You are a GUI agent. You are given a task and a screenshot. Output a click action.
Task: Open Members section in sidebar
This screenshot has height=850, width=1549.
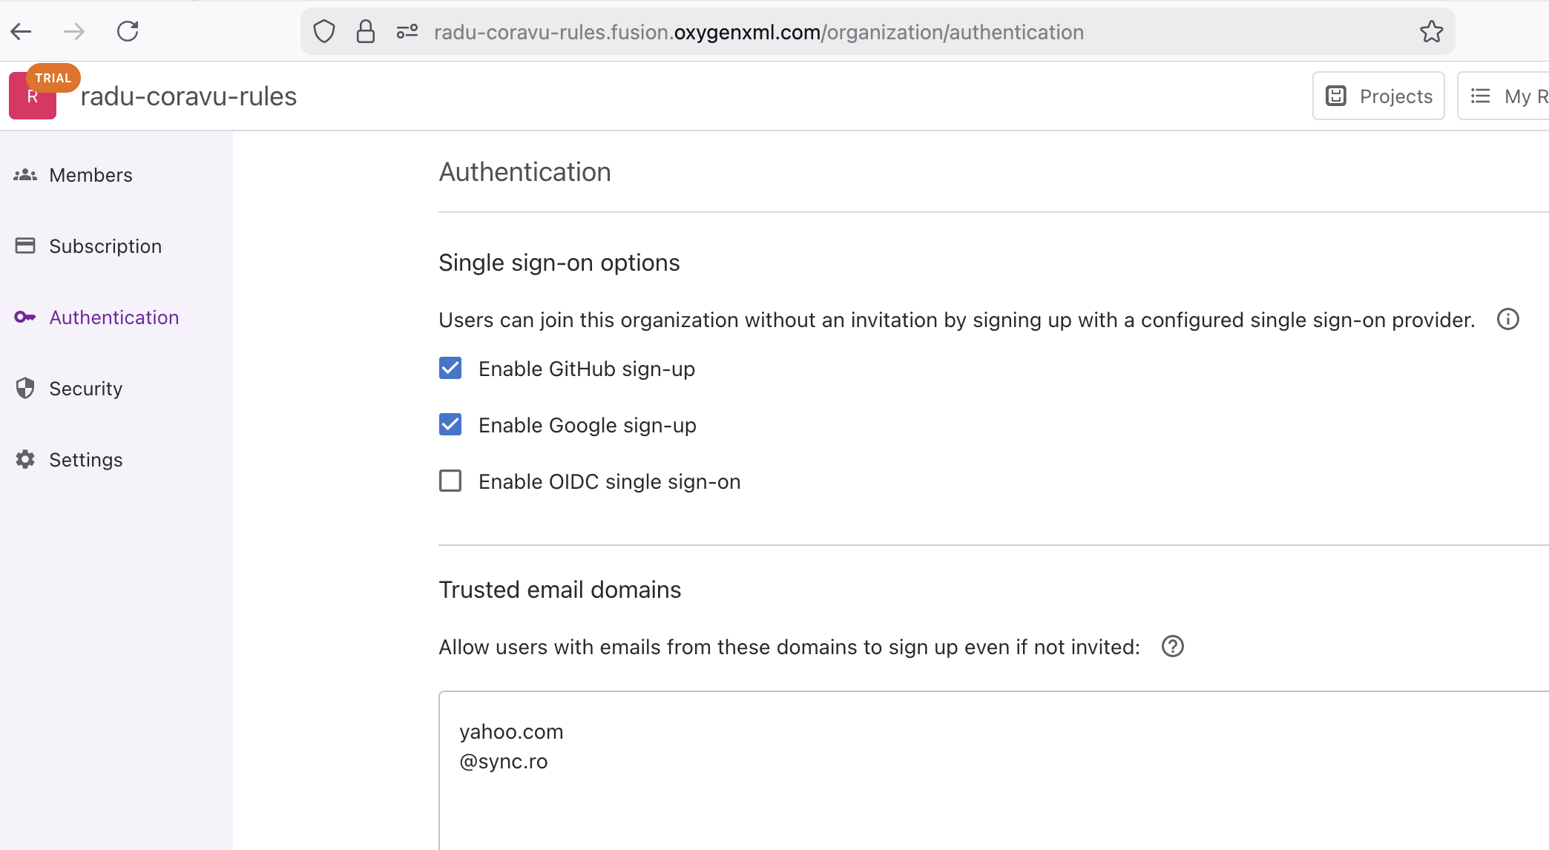pos(91,175)
